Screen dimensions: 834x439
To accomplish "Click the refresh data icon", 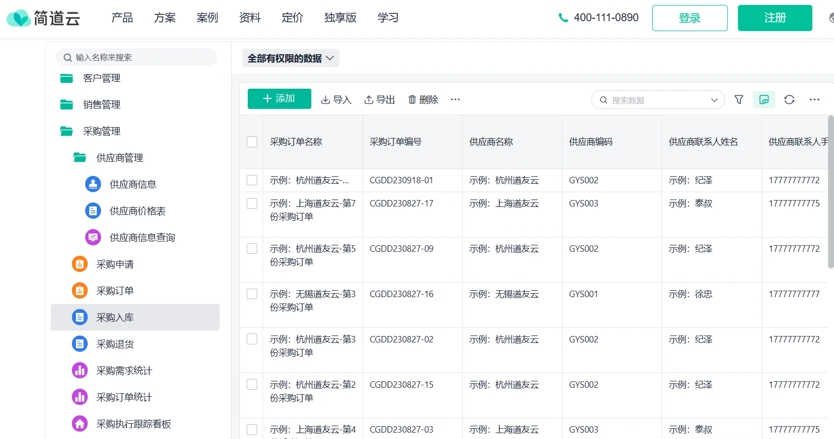I will point(789,100).
